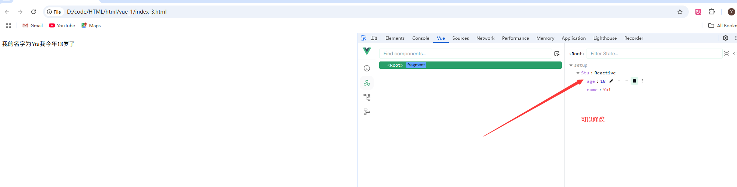Switch to the Performance tab
This screenshot has height=187, width=737.
515,38
